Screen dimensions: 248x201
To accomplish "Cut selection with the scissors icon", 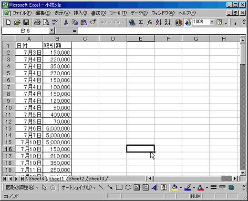I will click(x=66, y=22).
